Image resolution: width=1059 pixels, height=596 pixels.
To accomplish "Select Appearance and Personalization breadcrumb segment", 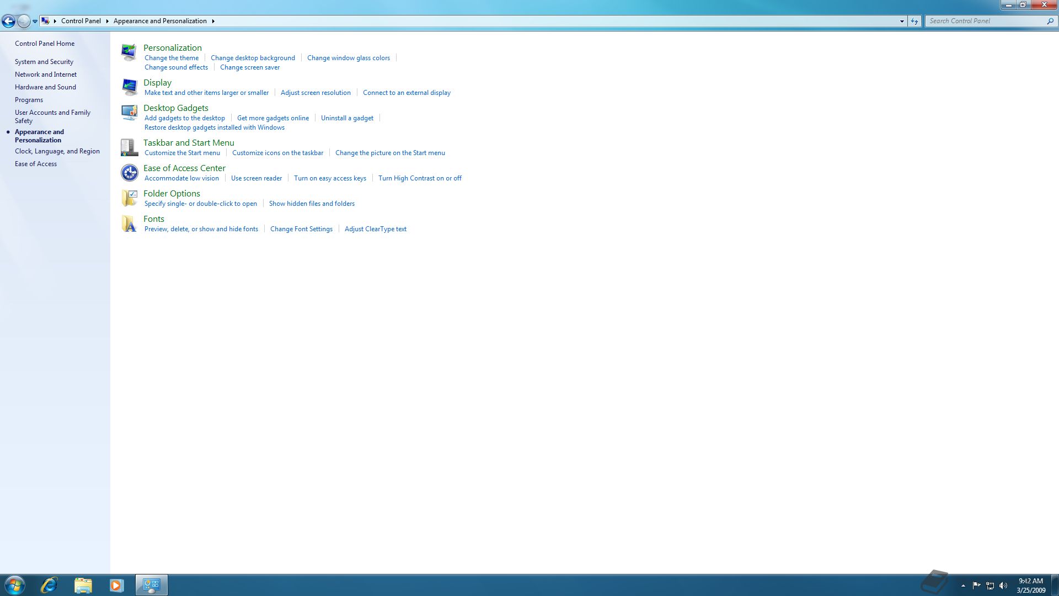I will click(x=160, y=21).
